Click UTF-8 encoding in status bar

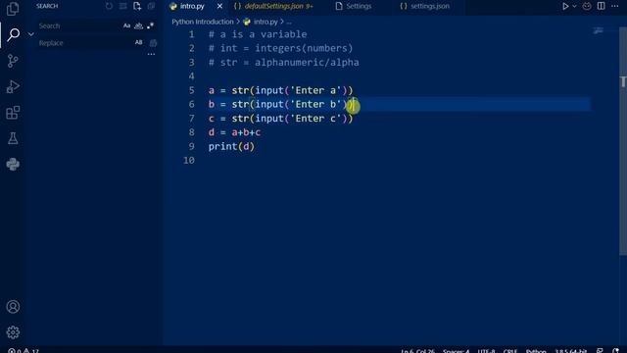coord(486,351)
